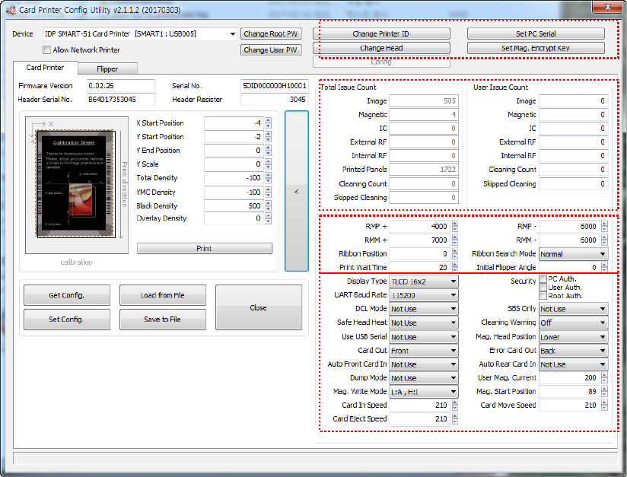This screenshot has width=627, height=477.
Task: Adjust the Y Scale spinner
Action: click(x=268, y=164)
